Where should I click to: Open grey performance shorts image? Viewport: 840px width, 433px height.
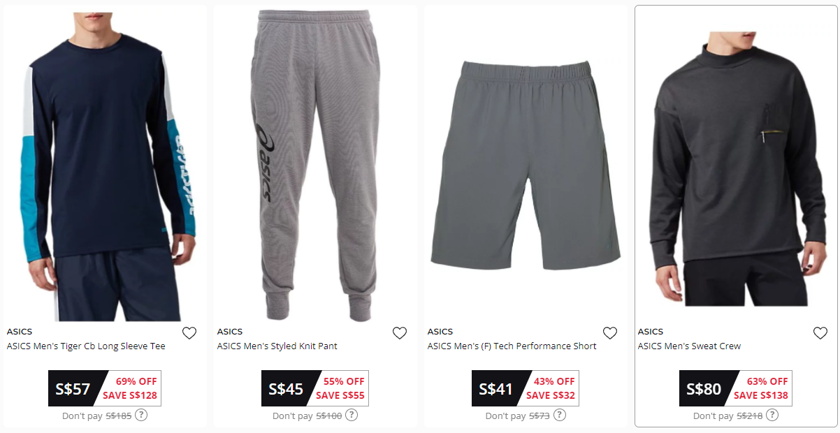[x=526, y=165]
